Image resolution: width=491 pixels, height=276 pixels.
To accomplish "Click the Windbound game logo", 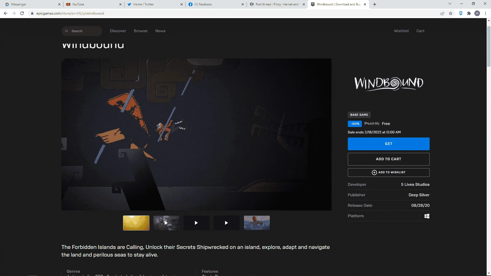I will pos(388,84).
